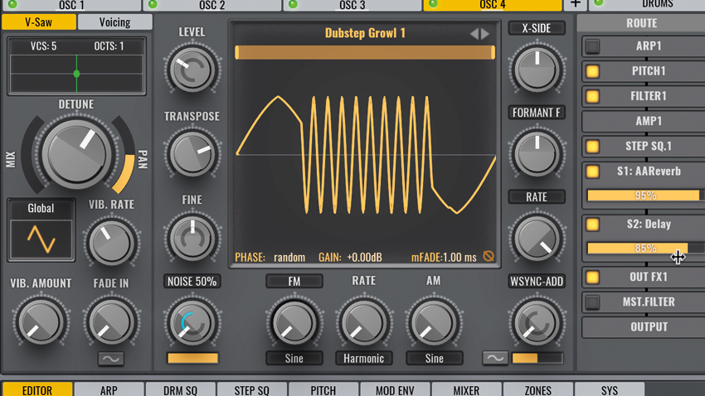
Task: Disable the PITCH1 route toggle
Action: pos(592,71)
